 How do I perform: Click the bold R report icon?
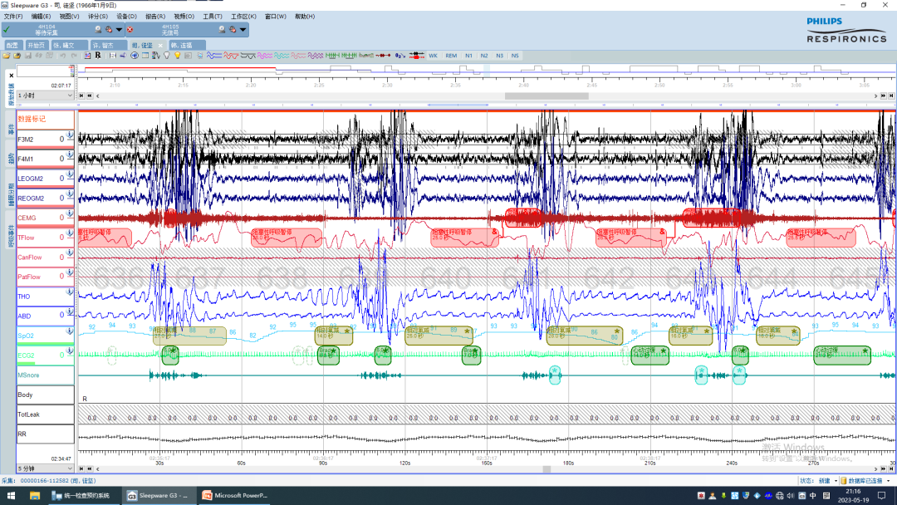[98, 56]
